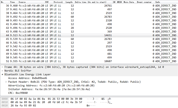Select packet number 46 with delta 297
Screen dimensions: 178x108
click(x=89, y=43)
